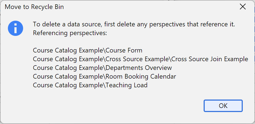This screenshot has width=255, height=124.
Task: Click the Room Booking Calendar perspective line
Action: point(104,76)
